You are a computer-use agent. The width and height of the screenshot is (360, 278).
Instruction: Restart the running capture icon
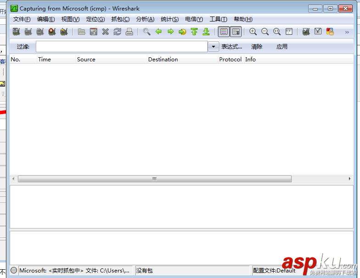click(x=64, y=32)
